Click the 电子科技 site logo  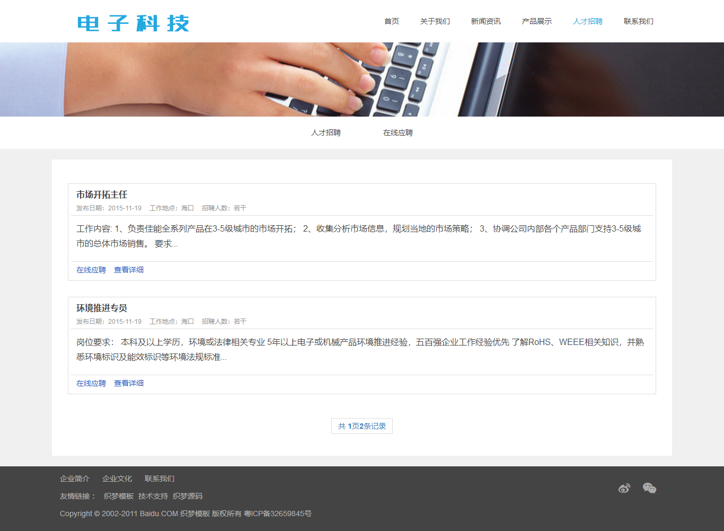tap(134, 23)
